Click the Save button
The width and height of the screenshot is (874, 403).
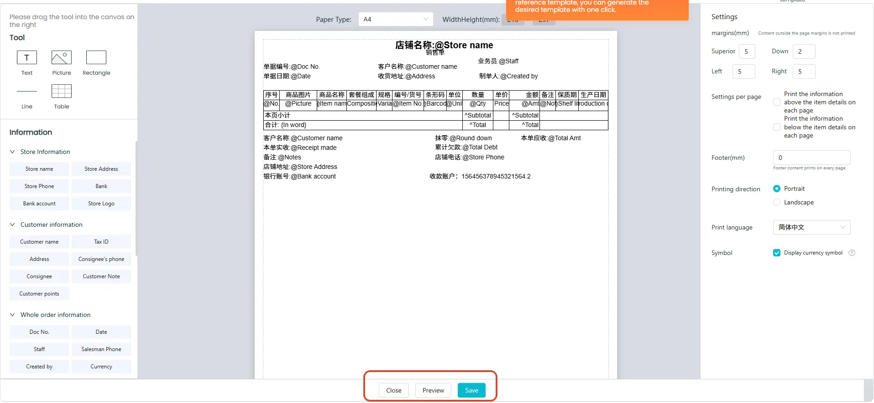tap(471, 390)
